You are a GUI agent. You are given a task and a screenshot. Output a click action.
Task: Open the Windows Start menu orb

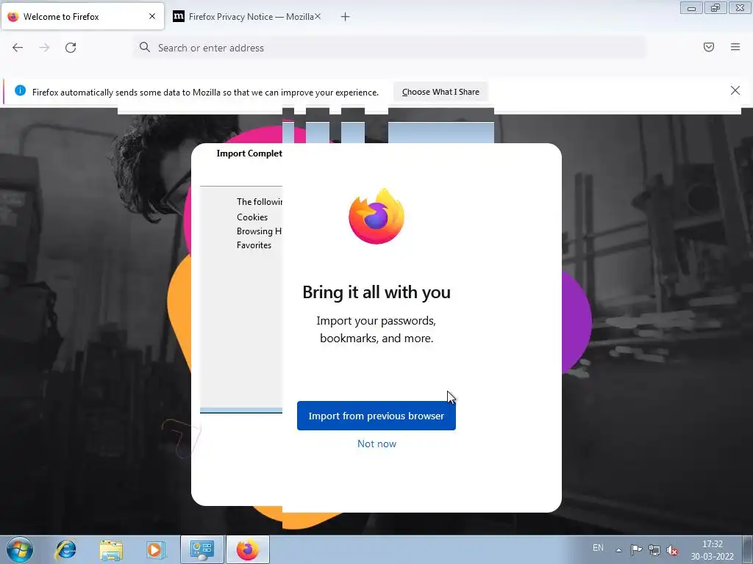point(20,549)
